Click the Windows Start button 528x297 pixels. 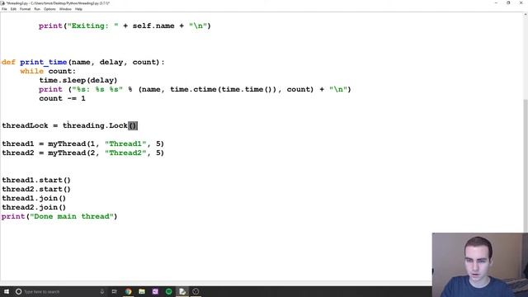point(7,291)
